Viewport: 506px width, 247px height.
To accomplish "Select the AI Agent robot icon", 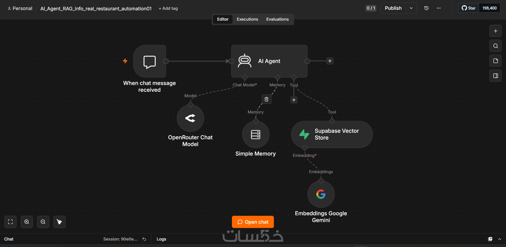I will coord(245,61).
